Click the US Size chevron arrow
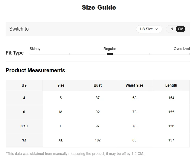This screenshot has height=160, width=194. tap(156, 29)
